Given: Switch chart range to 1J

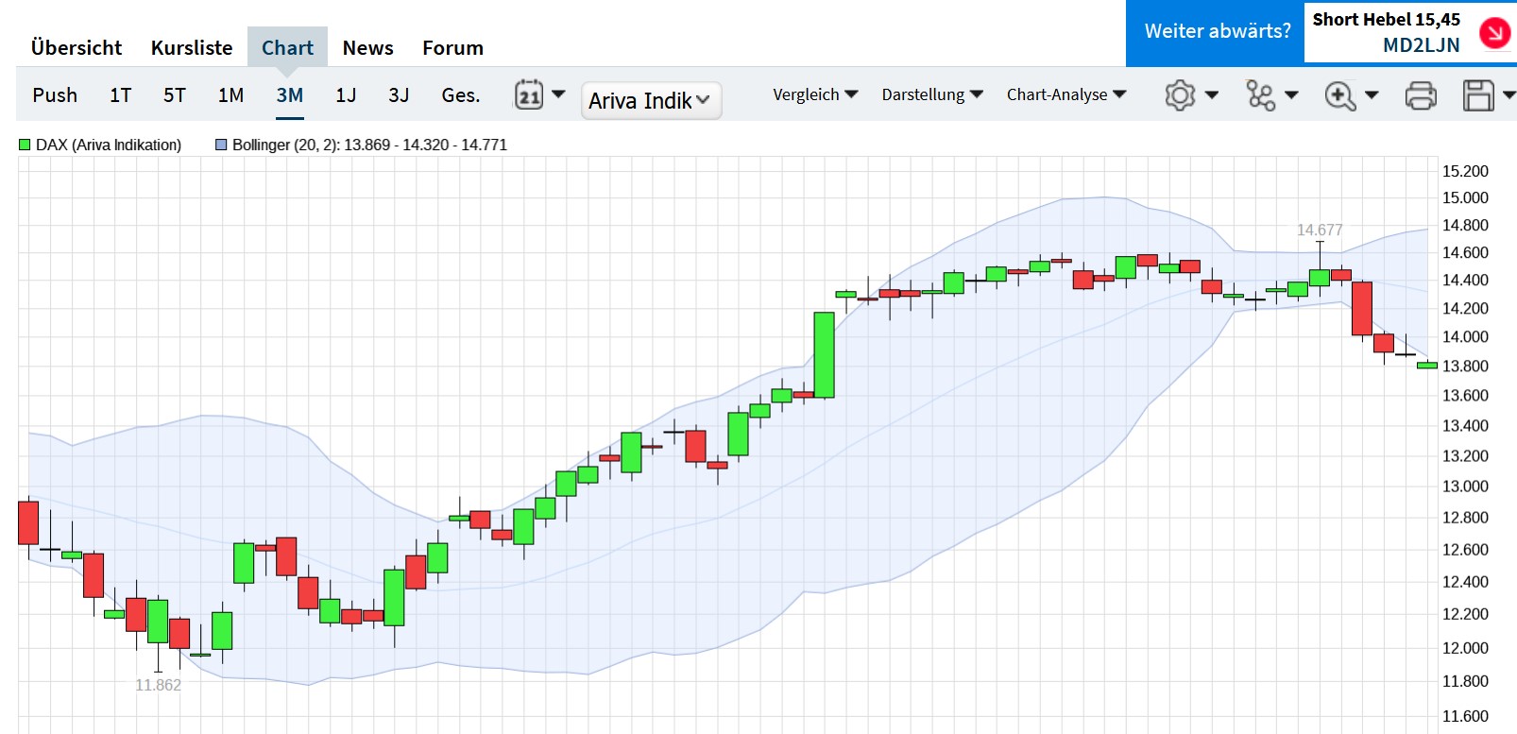Looking at the screenshot, I should [x=346, y=95].
